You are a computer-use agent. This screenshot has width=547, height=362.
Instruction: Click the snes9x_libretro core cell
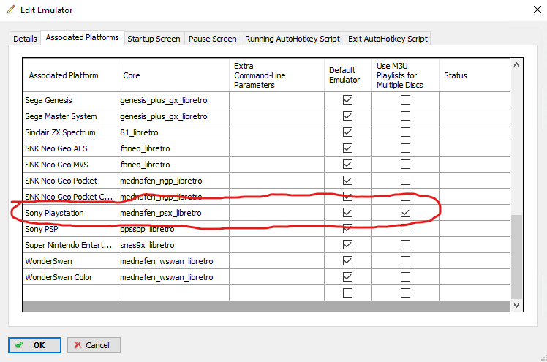[174, 245]
